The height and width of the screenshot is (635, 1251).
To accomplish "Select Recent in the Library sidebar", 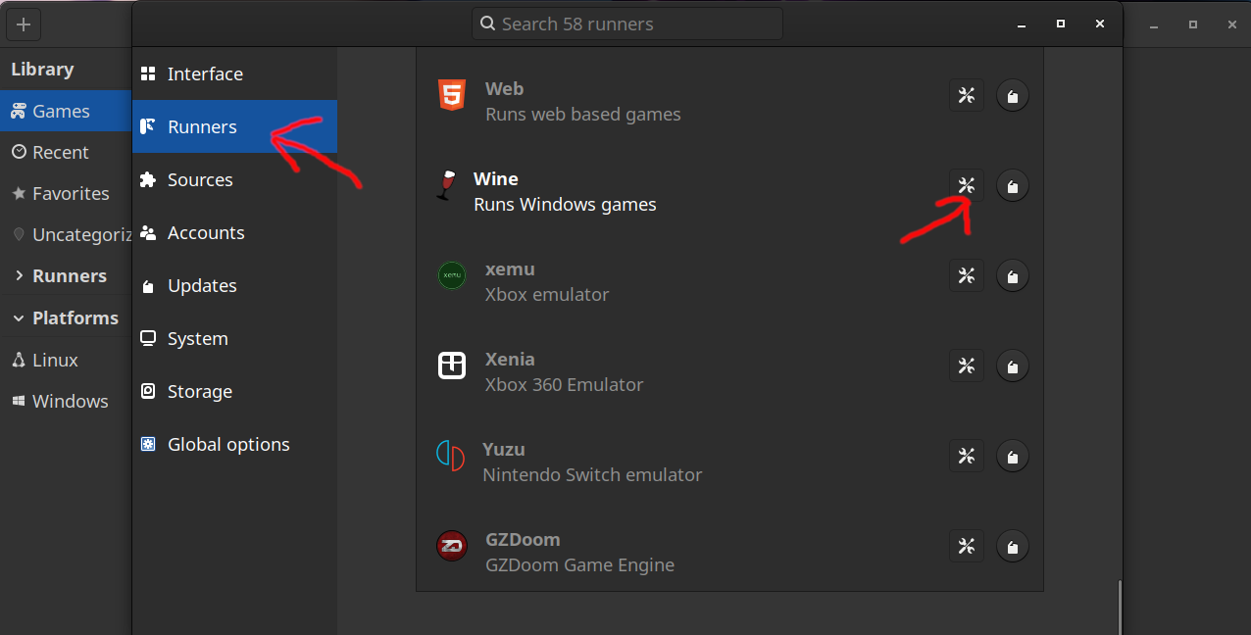I will 66,152.
